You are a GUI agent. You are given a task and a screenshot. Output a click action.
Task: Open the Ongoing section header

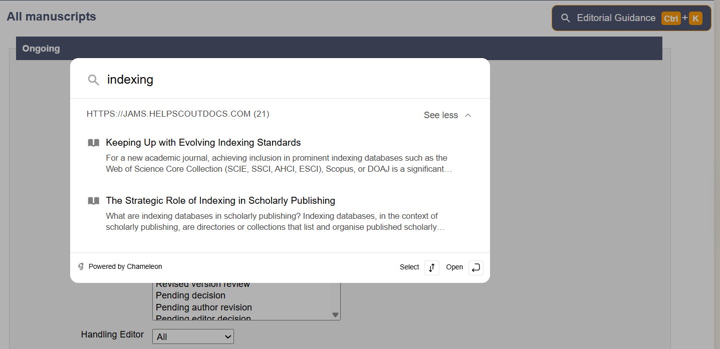[41, 49]
